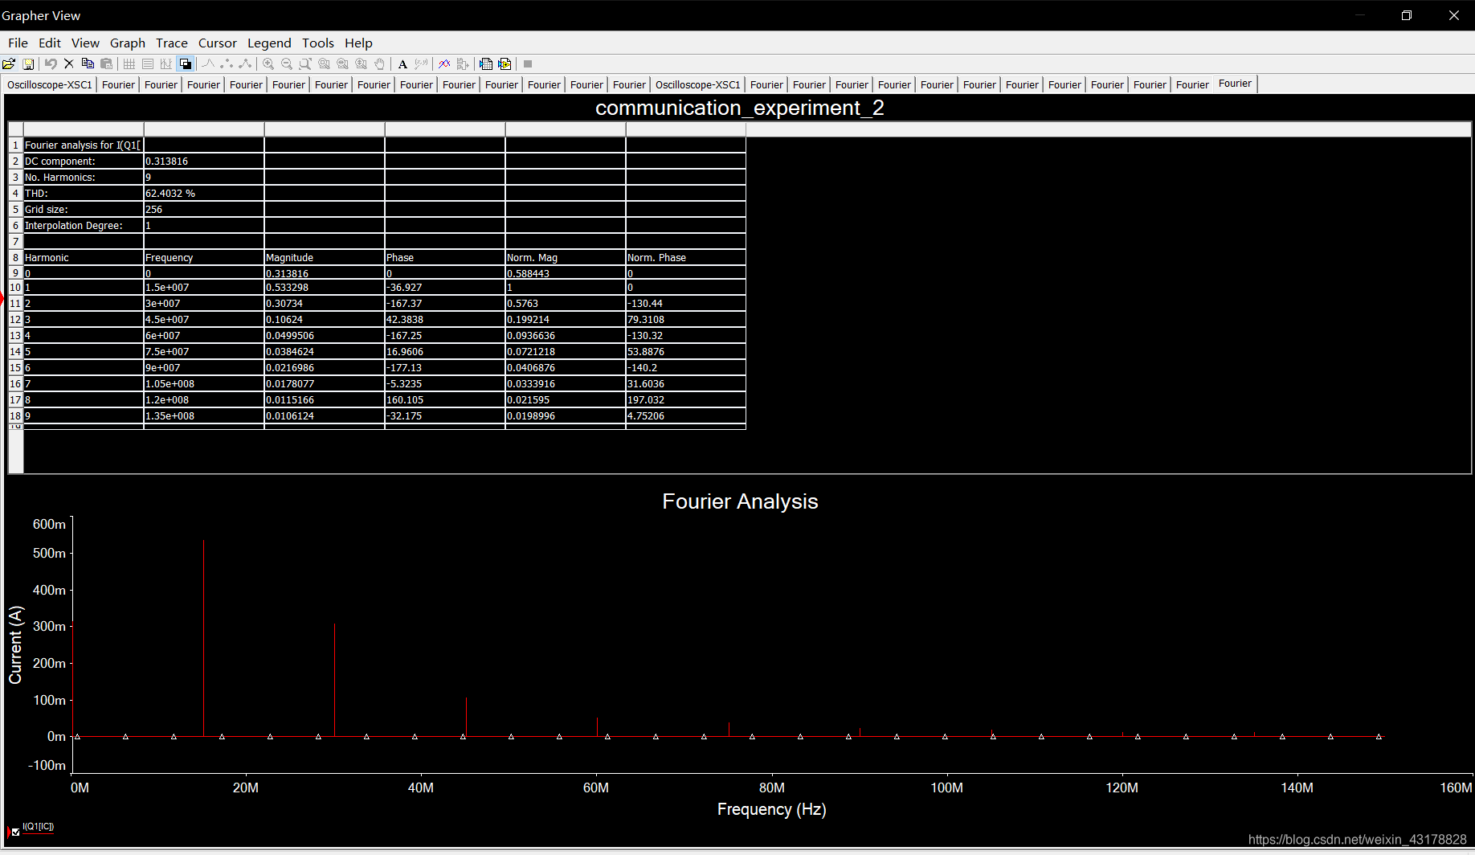
Task: Open the View menu
Action: 85,43
